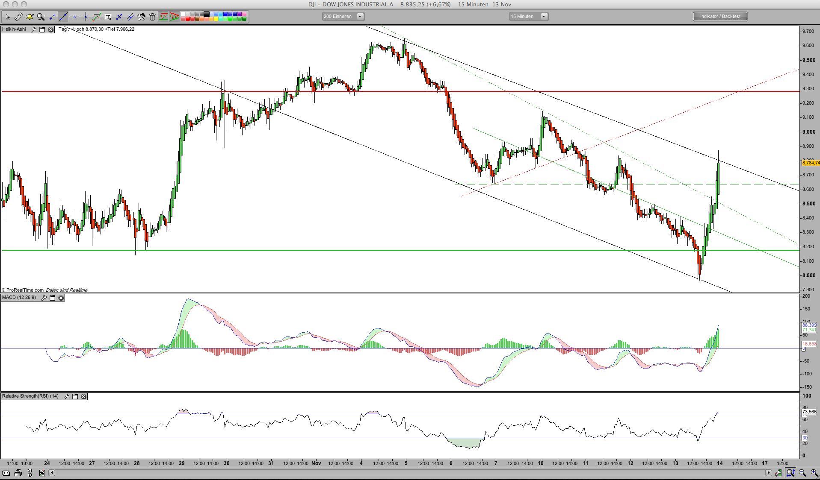Image resolution: width=820 pixels, height=480 pixels.
Task: Pick the ruler measurement tool
Action: 18,17
